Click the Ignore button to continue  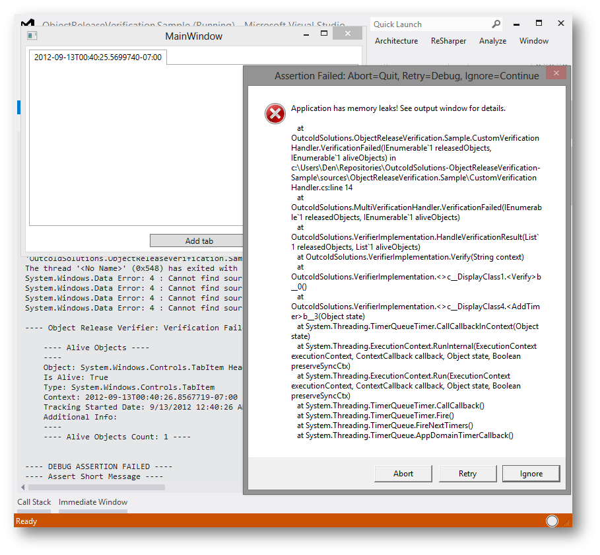pyautogui.click(x=531, y=474)
